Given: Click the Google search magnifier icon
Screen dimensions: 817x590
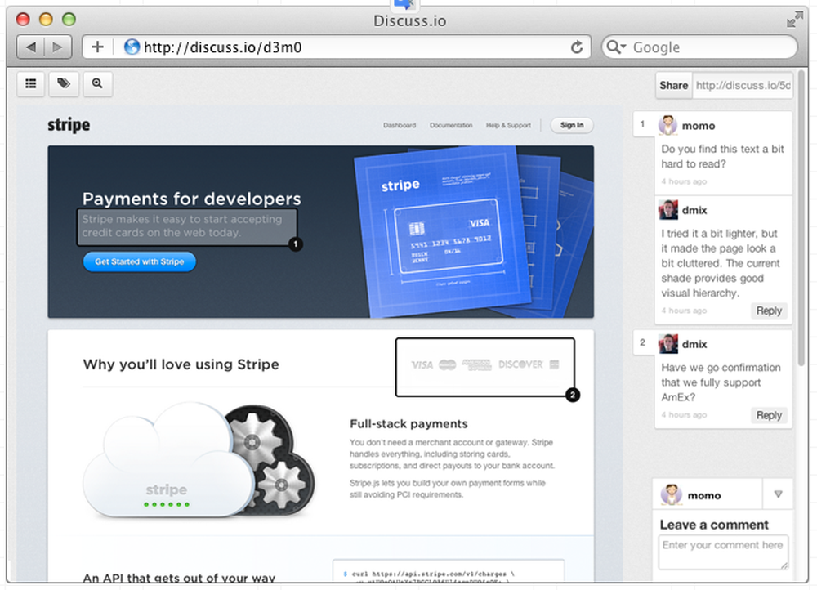Looking at the screenshot, I should 615,47.
